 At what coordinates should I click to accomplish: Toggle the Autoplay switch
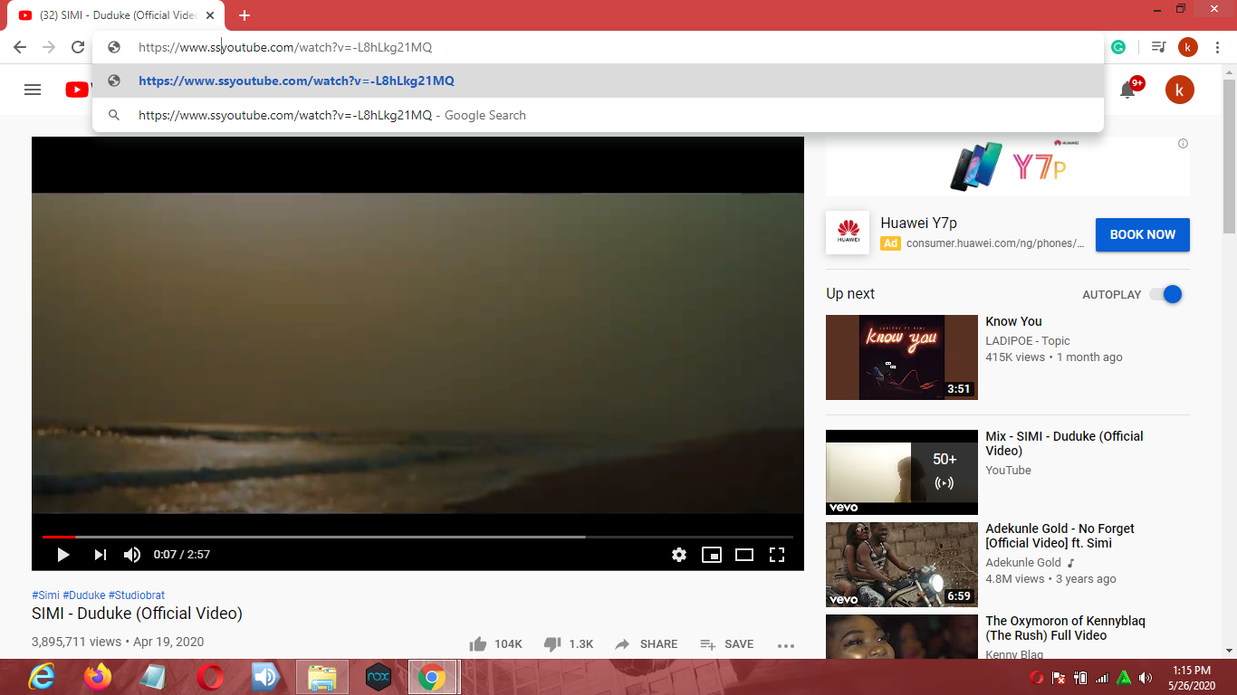click(x=1166, y=294)
